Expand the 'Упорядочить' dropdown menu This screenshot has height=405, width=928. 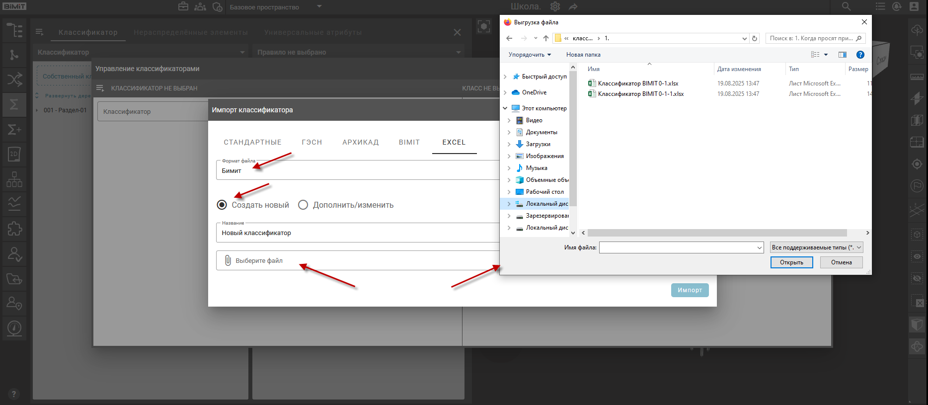tap(530, 55)
